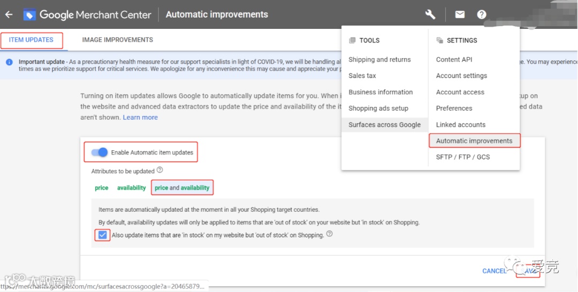Open Account access menu item
This screenshot has width=578, height=292.
click(460, 92)
